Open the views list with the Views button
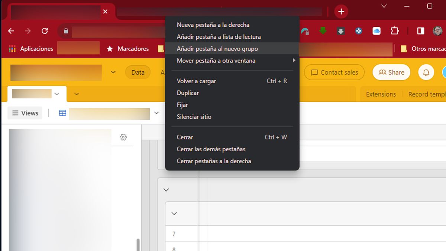 coord(25,113)
